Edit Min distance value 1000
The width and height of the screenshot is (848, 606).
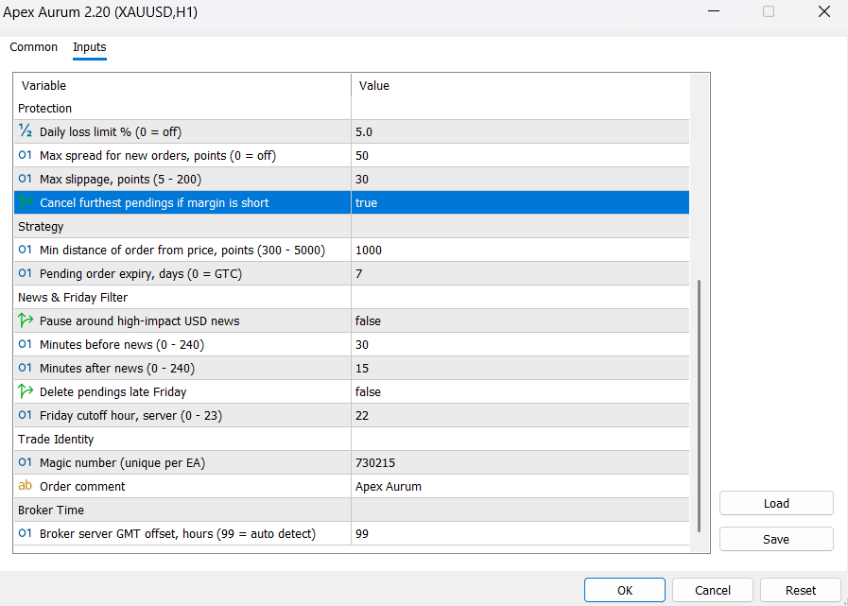[x=520, y=250]
